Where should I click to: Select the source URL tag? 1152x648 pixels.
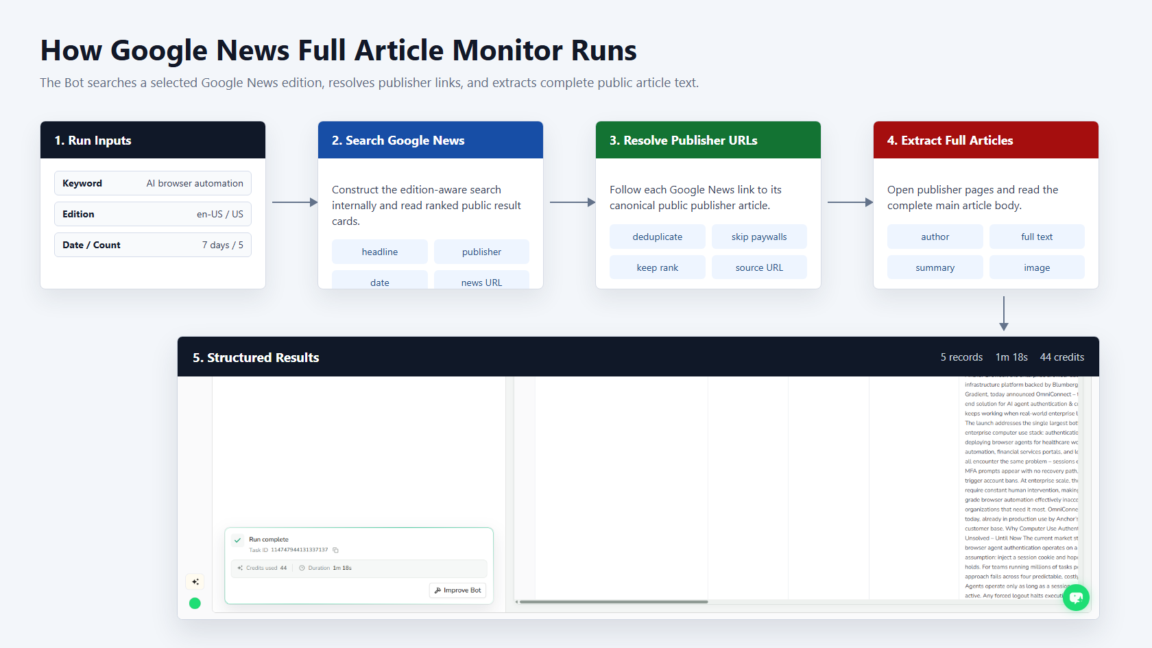(759, 267)
